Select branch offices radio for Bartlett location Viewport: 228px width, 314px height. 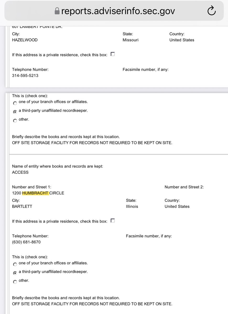click(x=15, y=264)
